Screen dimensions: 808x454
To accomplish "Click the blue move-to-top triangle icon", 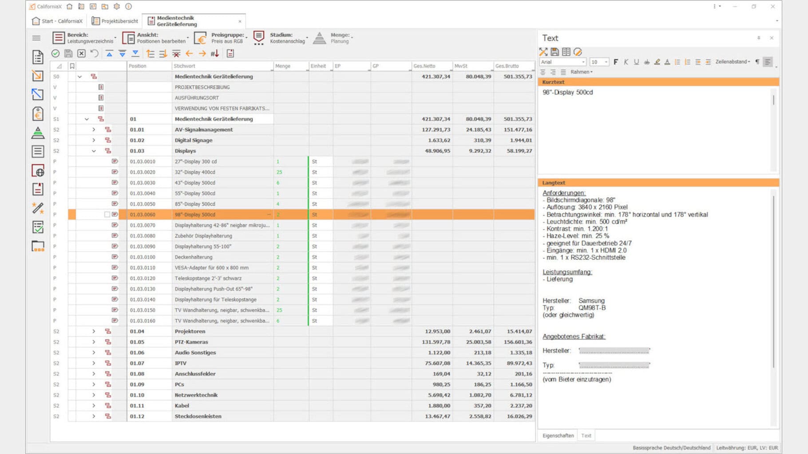I will coord(109,54).
